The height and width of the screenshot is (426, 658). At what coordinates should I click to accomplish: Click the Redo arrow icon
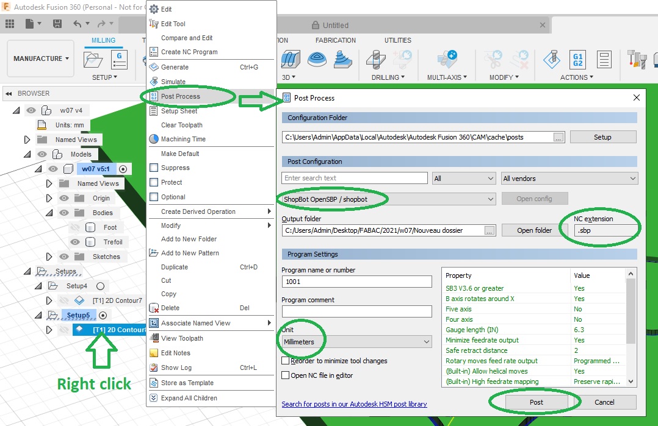pyautogui.click(x=101, y=24)
